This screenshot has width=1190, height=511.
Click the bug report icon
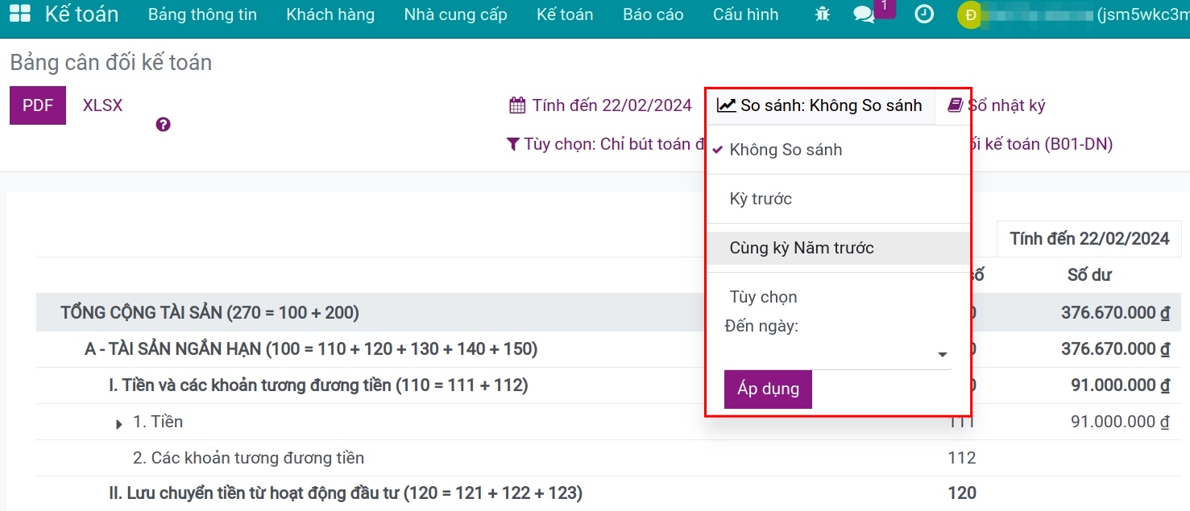coord(821,14)
